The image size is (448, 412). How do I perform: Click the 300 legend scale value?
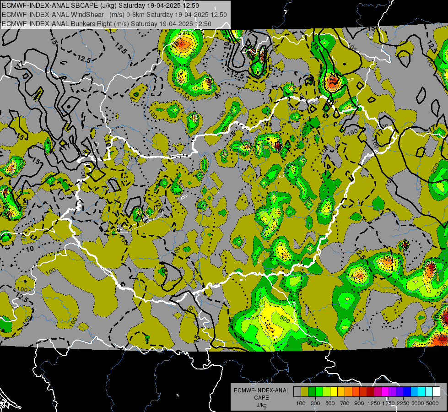point(315,403)
